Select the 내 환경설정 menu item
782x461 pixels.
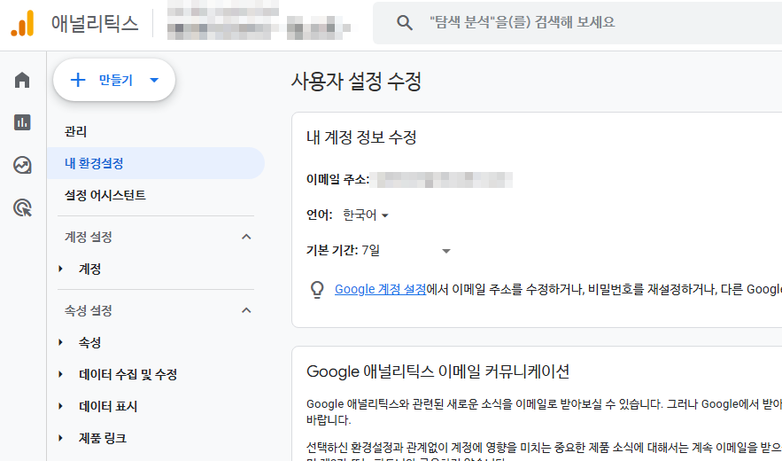coord(156,163)
